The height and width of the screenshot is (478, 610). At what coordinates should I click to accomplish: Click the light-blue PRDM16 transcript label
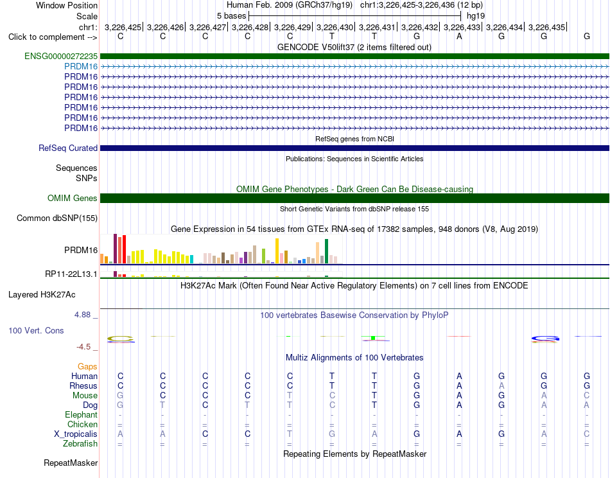[81, 67]
